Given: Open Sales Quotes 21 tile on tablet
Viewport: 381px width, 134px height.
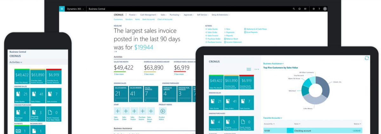Looking at the screenshot, I should [216, 103].
